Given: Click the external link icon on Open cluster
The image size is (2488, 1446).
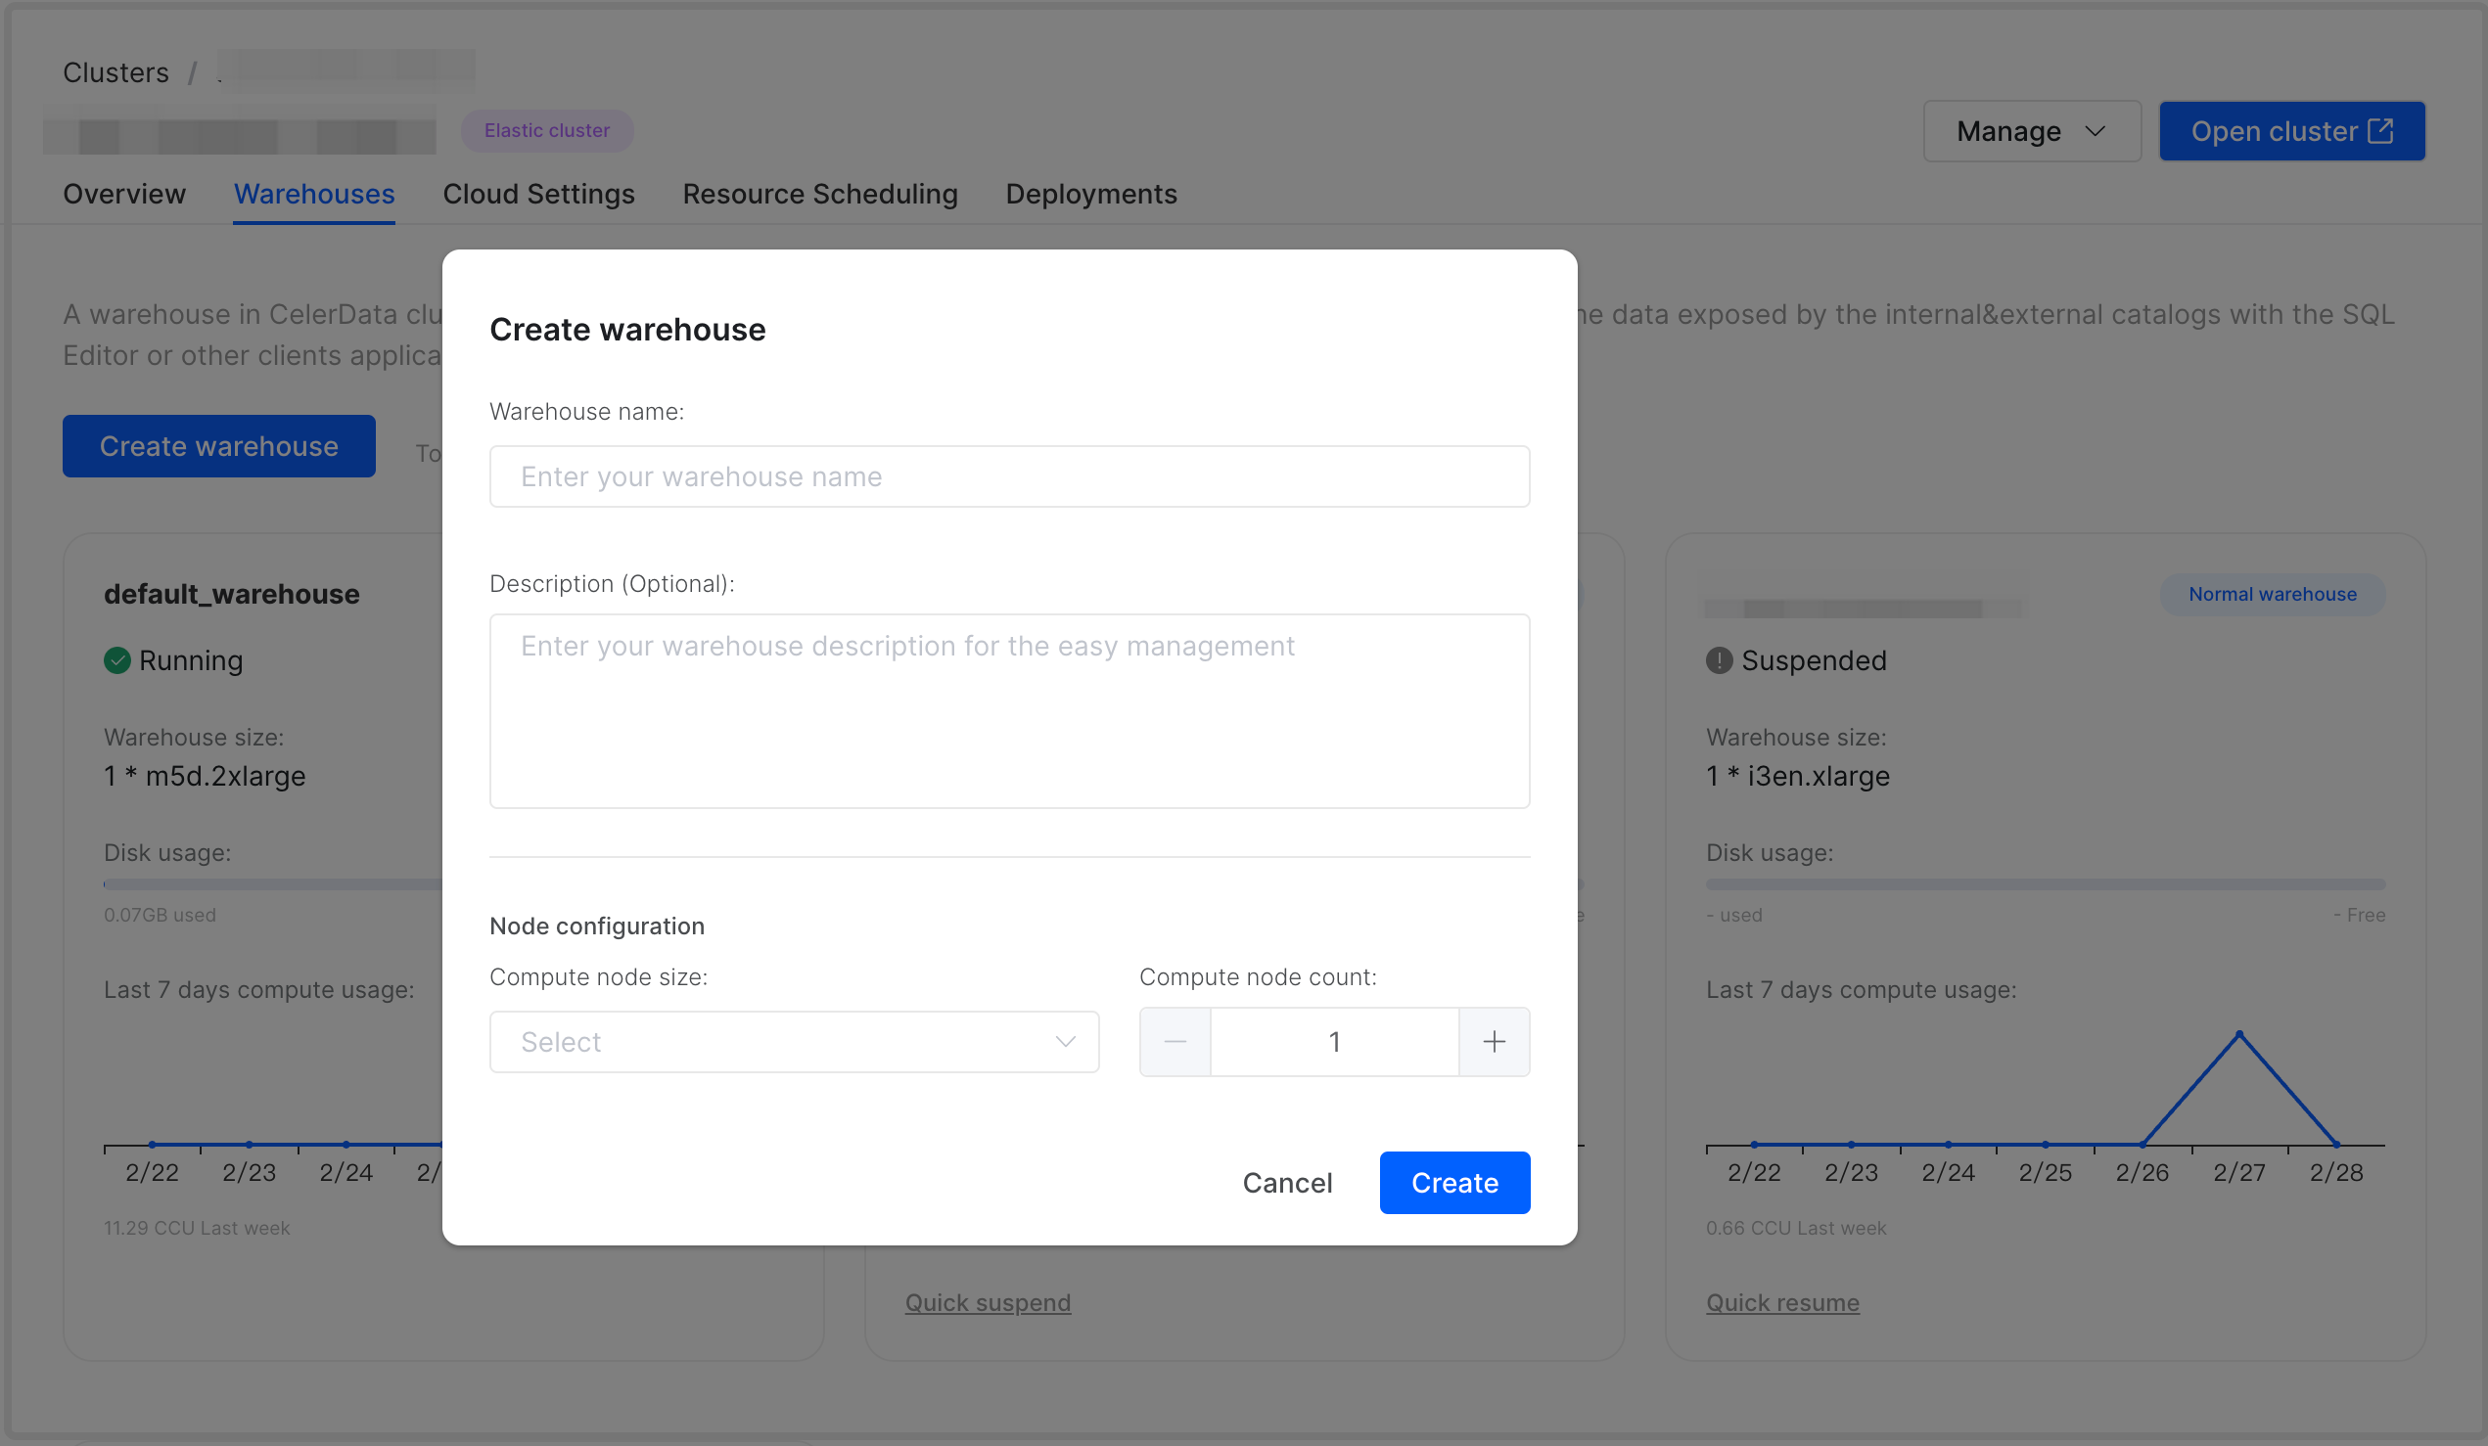Looking at the screenshot, I should click(x=2380, y=130).
